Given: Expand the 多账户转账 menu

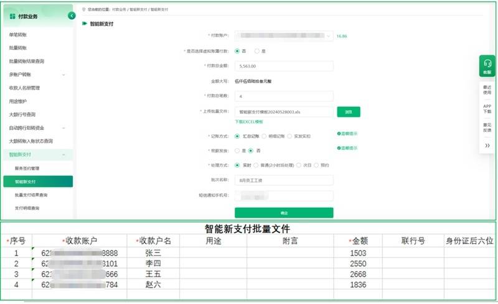Looking at the screenshot, I should point(37,75).
